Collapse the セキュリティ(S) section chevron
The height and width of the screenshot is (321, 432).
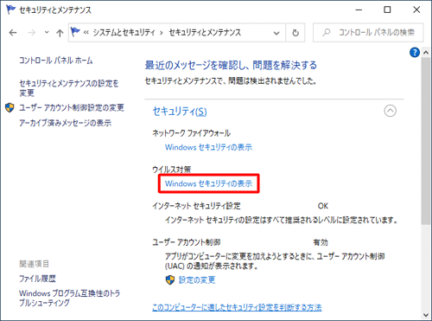point(390,111)
